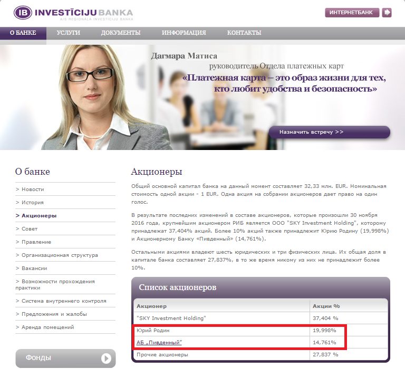Go to Правление in the sidebar
This screenshot has width=405, height=369.
36,242
